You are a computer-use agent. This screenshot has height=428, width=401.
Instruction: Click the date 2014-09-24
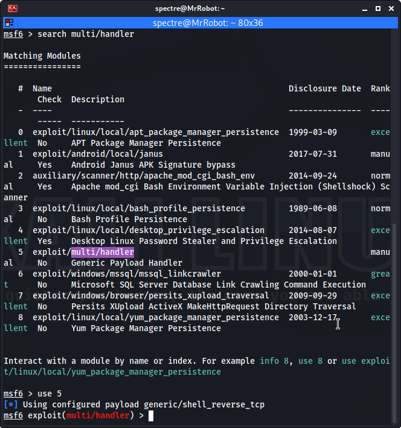pyautogui.click(x=313, y=176)
